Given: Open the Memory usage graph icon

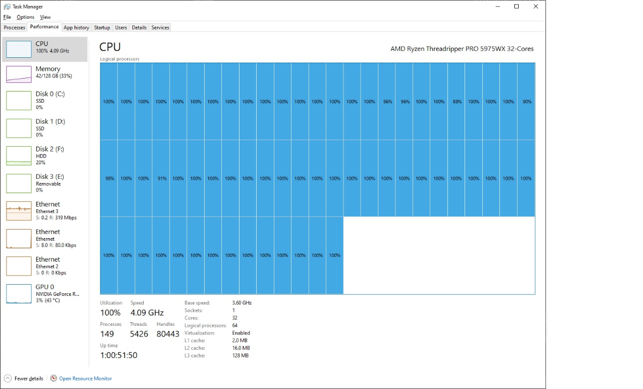Looking at the screenshot, I should tap(19, 74).
